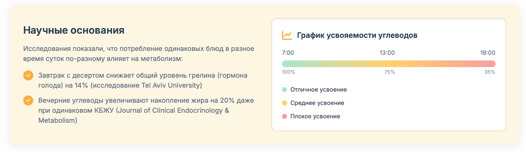This screenshot has width=526, height=152.
Task: Click the 13:00 time label
Action: coord(387,53)
